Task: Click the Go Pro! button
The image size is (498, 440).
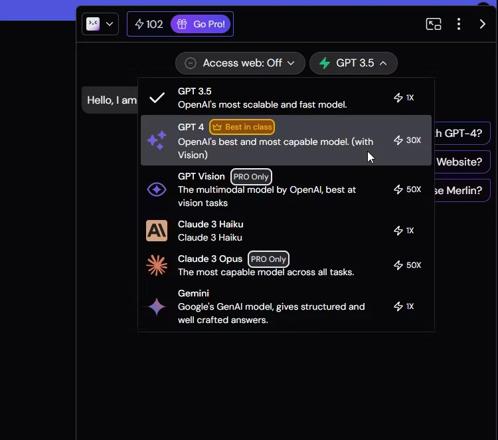Action: click(201, 24)
